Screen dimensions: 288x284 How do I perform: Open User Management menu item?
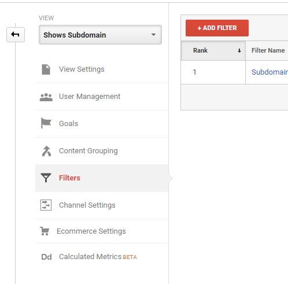coord(102,97)
